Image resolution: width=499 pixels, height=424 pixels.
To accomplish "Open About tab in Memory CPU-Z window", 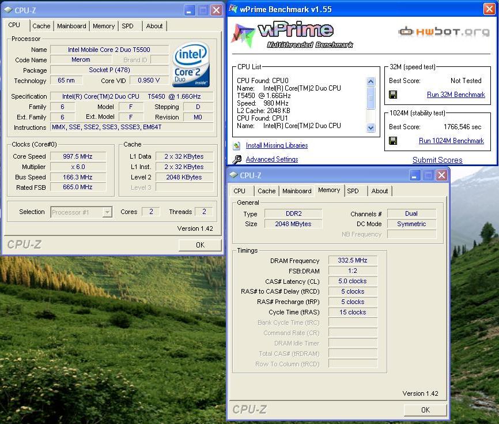I will (x=380, y=191).
